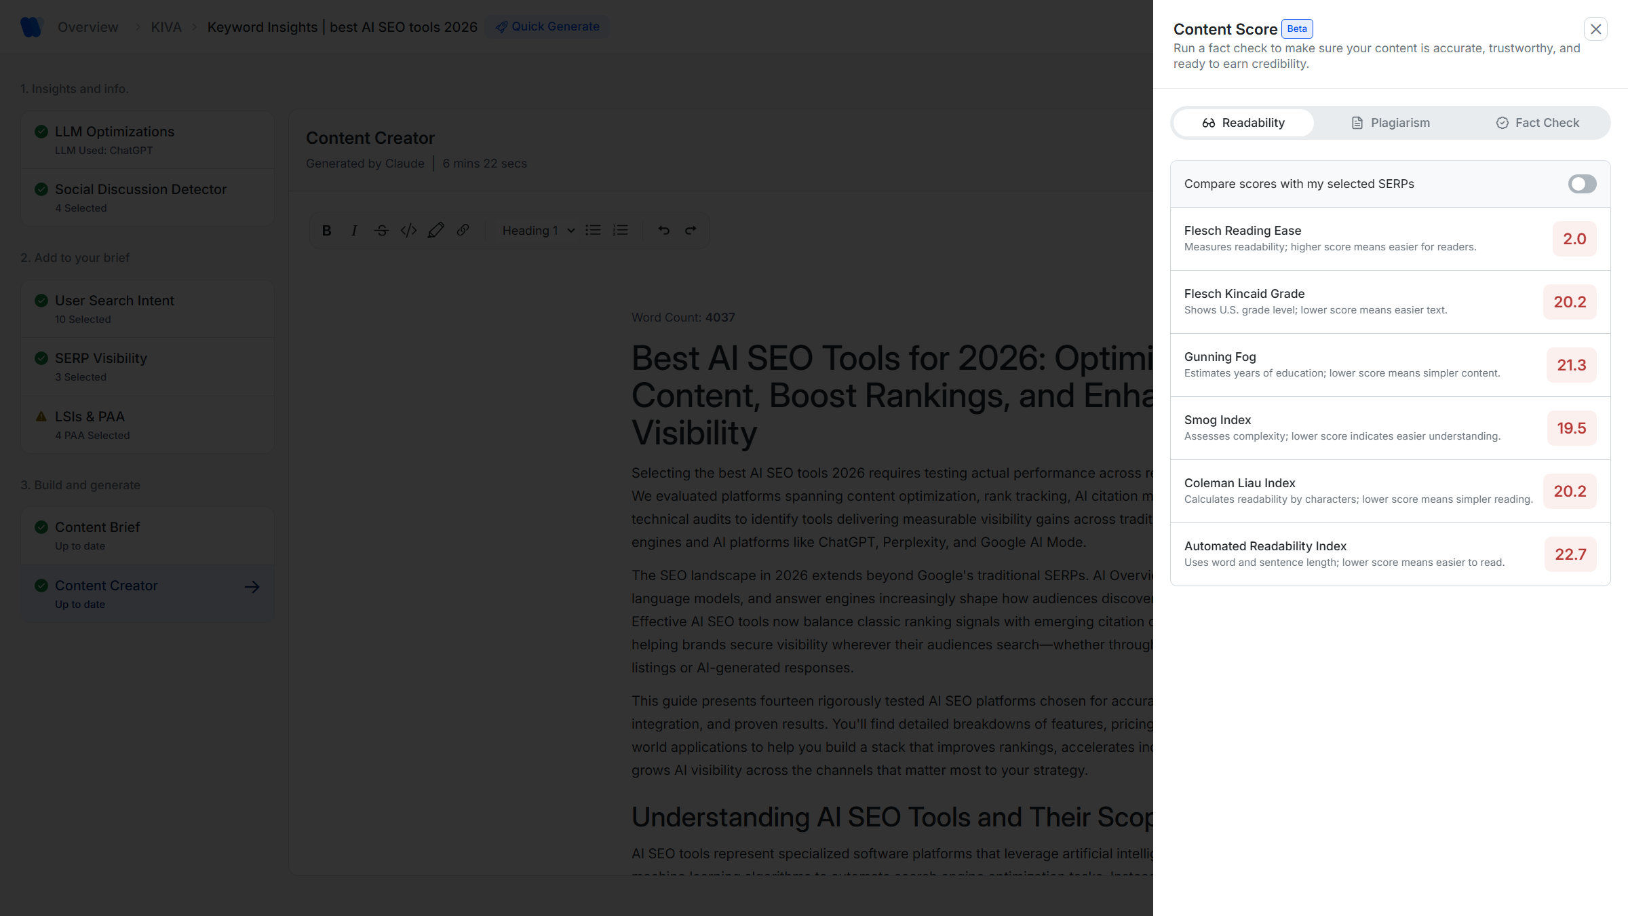Click the code format icon
1628x916 pixels.
[x=408, y=231]
